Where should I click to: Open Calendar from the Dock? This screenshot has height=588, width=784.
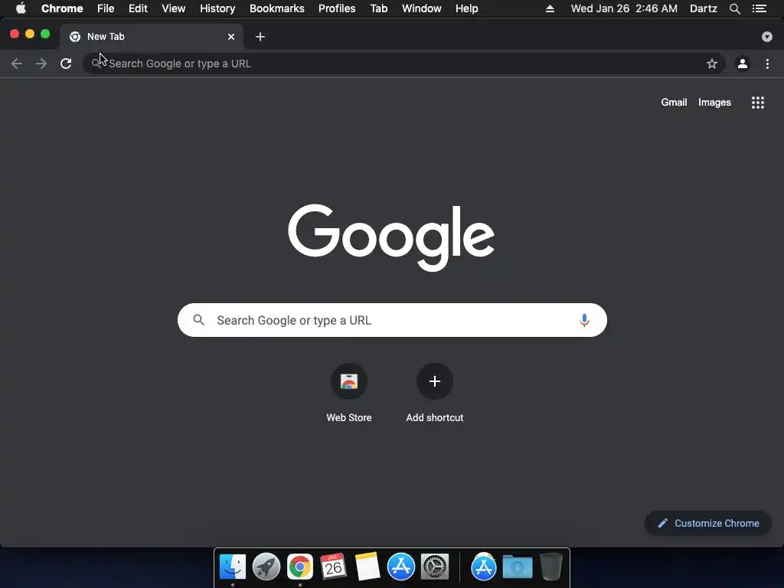(334, 567)
